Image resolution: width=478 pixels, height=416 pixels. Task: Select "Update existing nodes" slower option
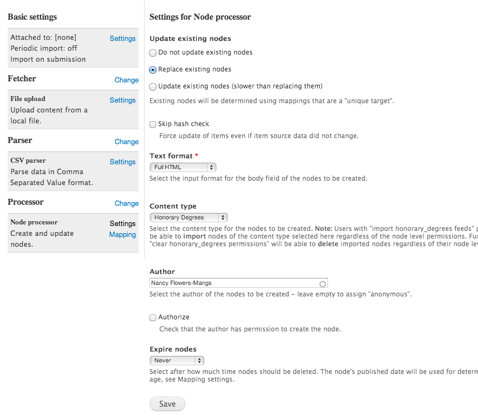point(153,86)
